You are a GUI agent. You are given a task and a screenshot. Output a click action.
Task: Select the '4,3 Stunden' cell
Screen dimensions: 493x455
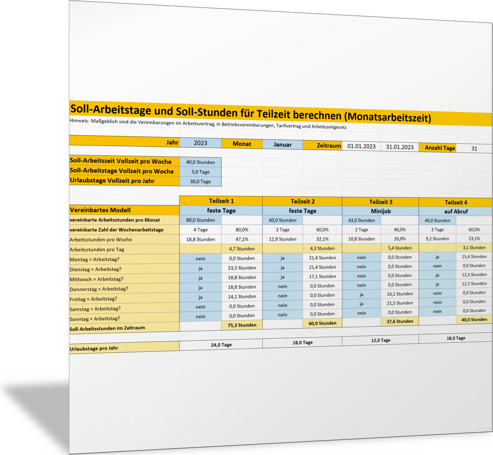(x=323, y=248)
